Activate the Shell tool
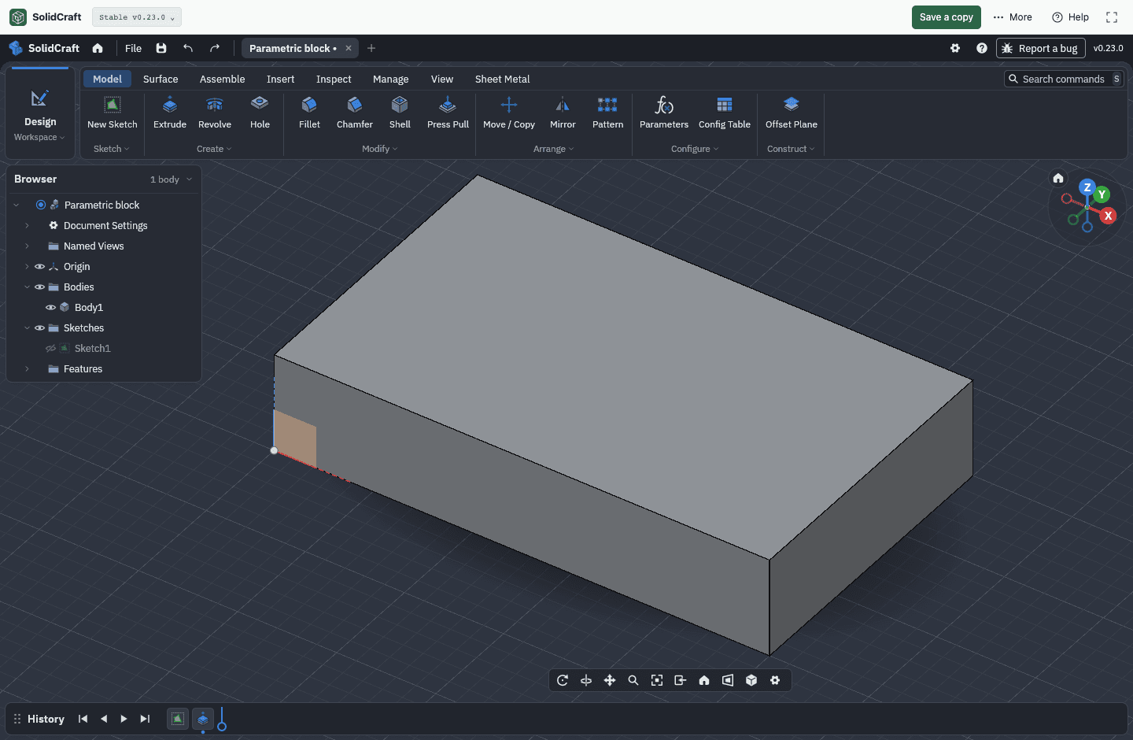1133x740 pixels. pos(400,113)
